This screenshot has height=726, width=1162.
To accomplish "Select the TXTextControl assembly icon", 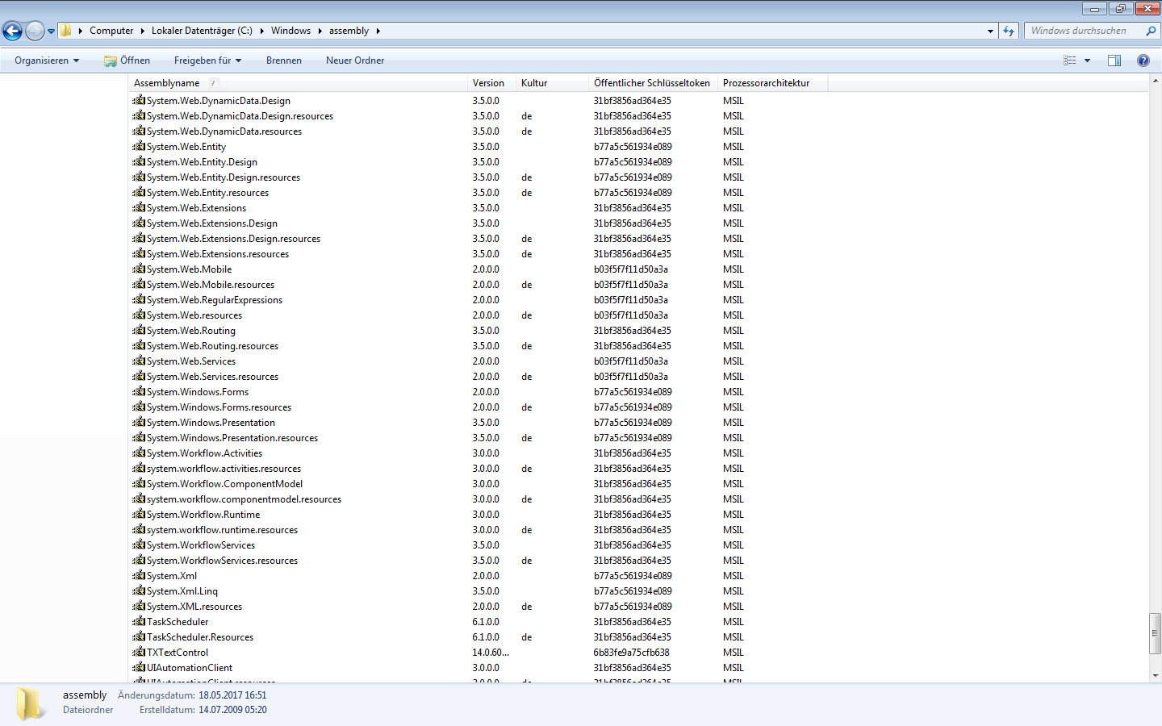I will point(139,653).
